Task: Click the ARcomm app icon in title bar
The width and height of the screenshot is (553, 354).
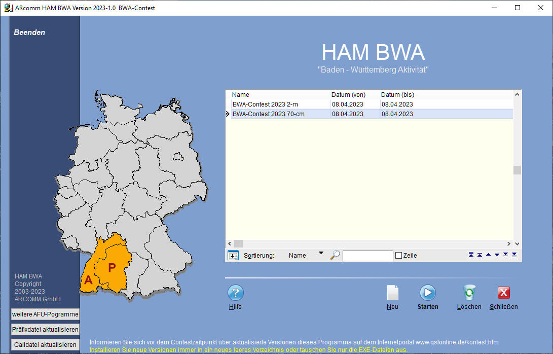Action: 8,8
